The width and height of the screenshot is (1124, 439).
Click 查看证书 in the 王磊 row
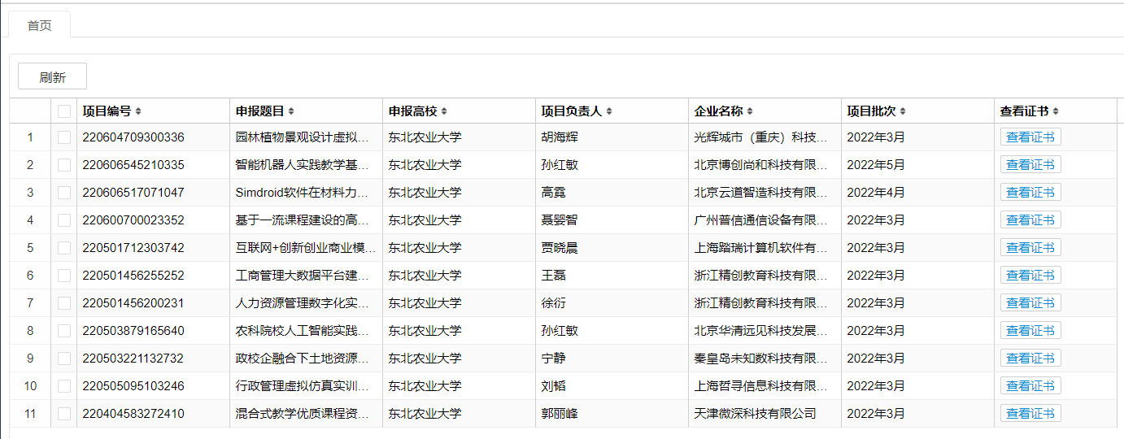[x=1030, y=276]
